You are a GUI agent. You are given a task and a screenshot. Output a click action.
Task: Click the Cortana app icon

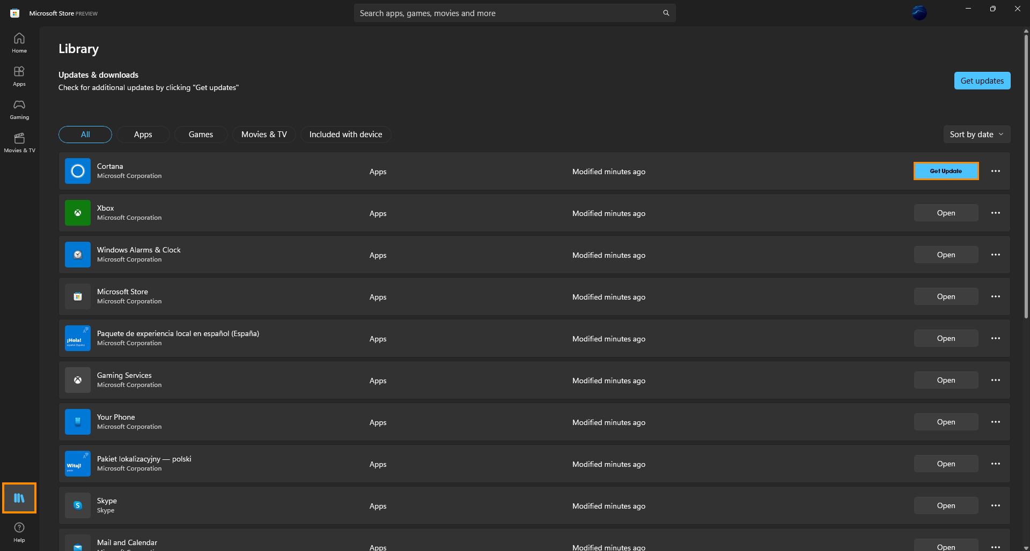(78, 171)
